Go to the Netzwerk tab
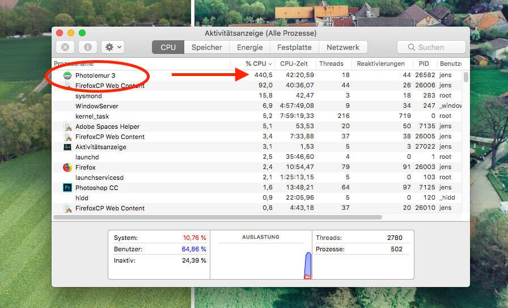 point(343,47)
